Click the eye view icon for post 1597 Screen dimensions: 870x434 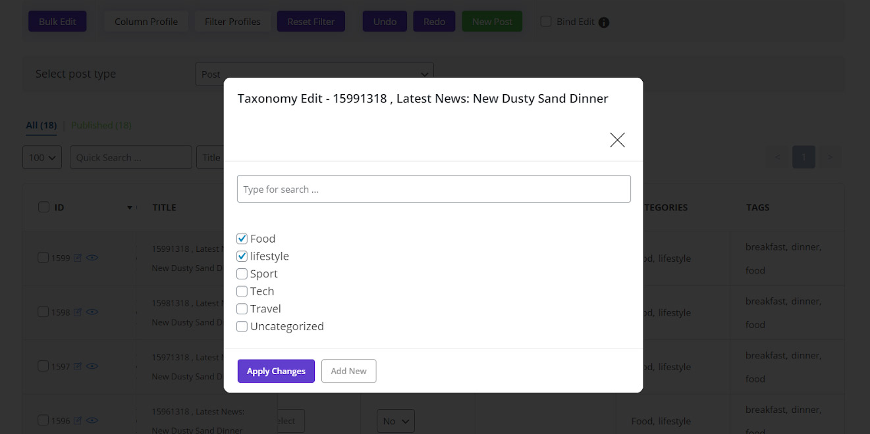coord(92,366)
